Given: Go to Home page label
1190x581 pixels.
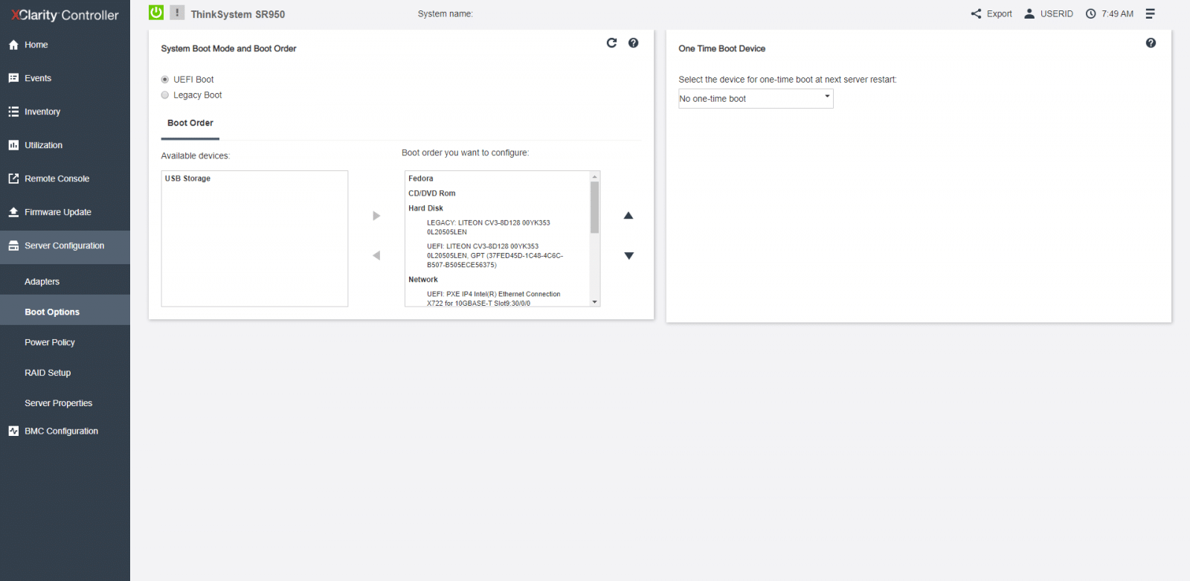Looking at the screenshot, I should point(36,45).
